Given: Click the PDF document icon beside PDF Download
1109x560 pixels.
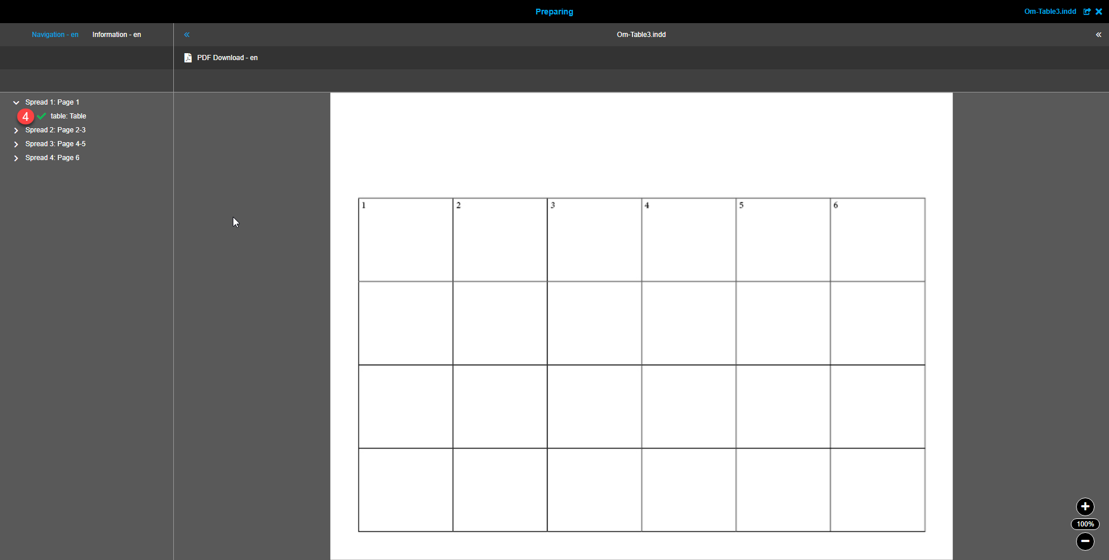Looking at the screenshot, I should point(188,58).
